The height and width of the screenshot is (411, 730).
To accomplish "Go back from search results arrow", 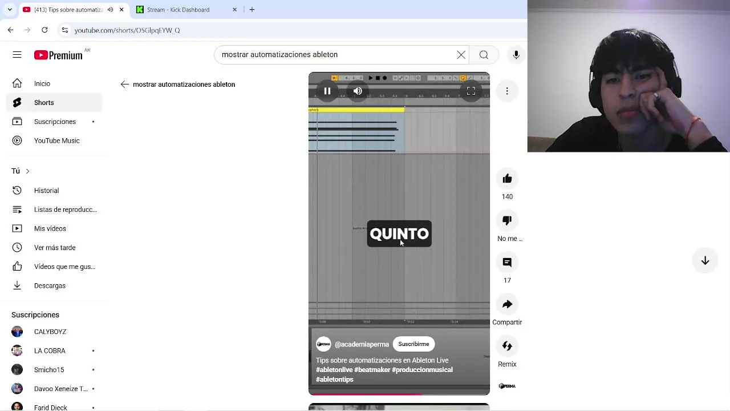I will (x=125, y=84).
